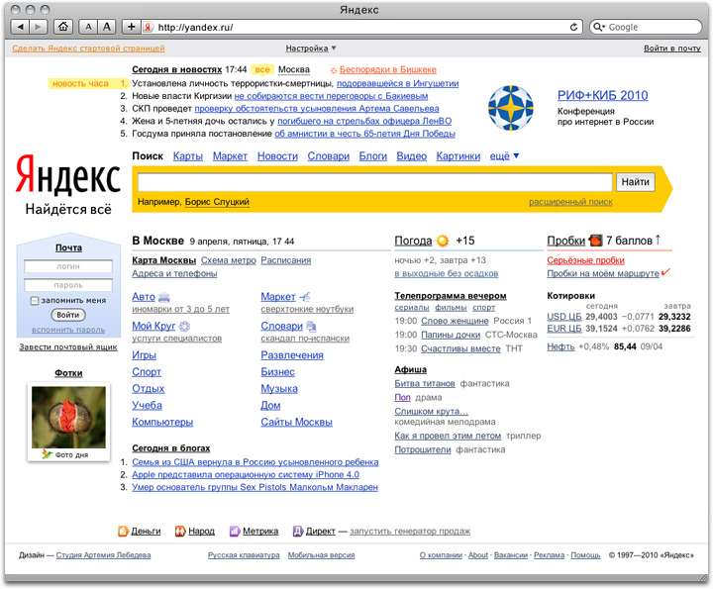Screen dimensions: 713x589
Task: Click the Деньги service icon
Action: pos(124,532)
